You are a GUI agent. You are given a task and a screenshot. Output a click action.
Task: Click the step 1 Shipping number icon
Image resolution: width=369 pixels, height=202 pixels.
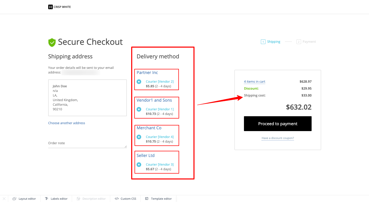pyautogui.click(x=263, y=42)
